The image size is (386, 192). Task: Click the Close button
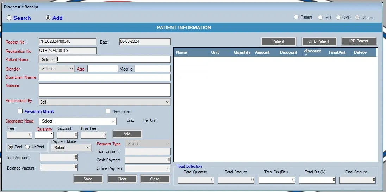tap(155, 179)
